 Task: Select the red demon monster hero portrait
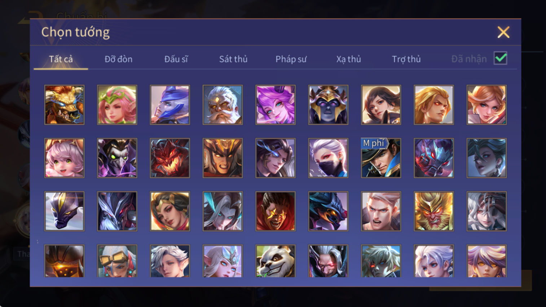coord(170,158)
